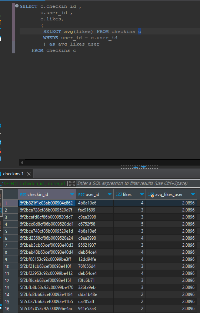Select the checkin_id column header

[47, 194]
